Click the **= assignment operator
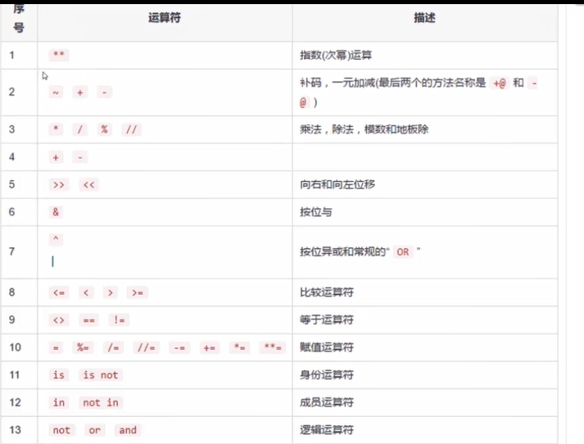The image size is (584, 444). 273,347
